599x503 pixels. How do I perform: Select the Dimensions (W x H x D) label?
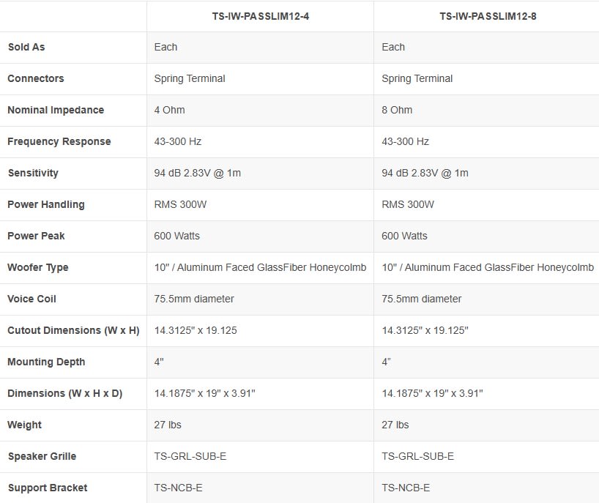tap(65, 393)
